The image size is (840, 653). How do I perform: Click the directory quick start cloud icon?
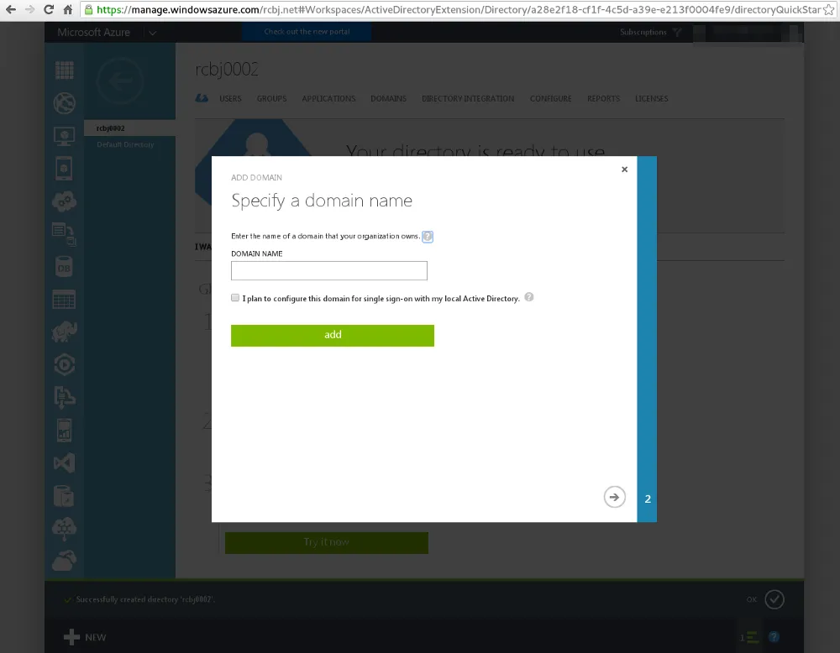[x=202, y=98]
